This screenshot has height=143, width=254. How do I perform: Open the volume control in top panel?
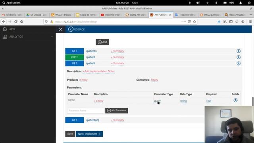198,3
